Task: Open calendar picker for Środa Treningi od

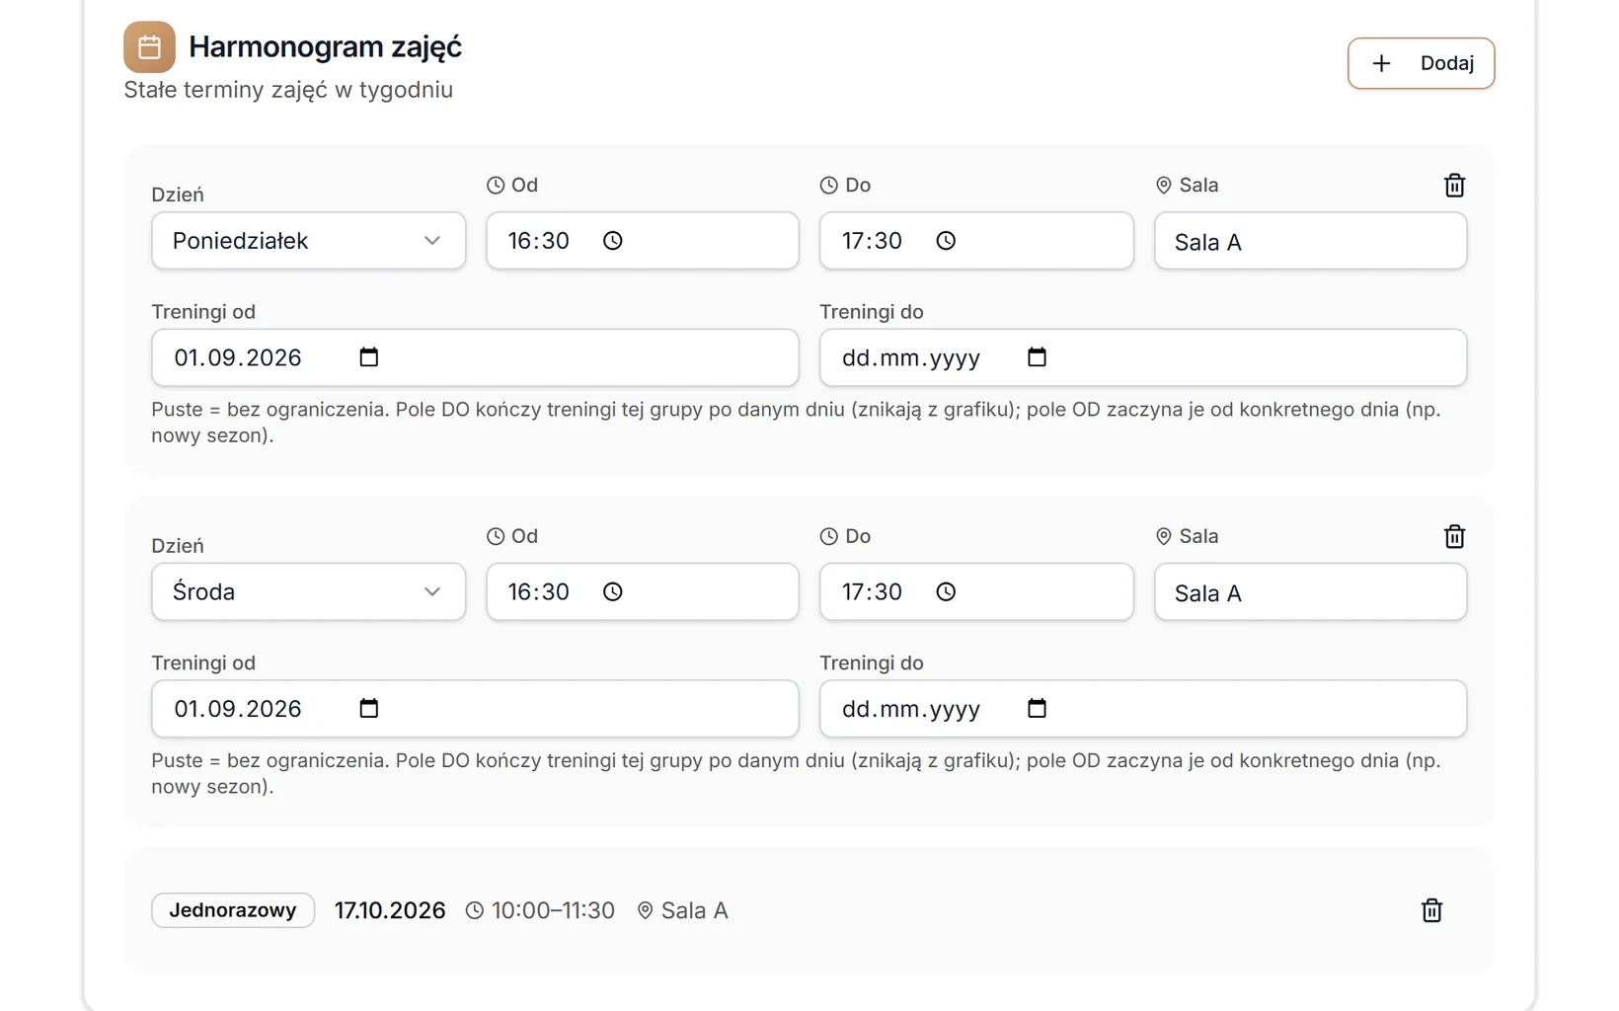Action: (369, 709)
